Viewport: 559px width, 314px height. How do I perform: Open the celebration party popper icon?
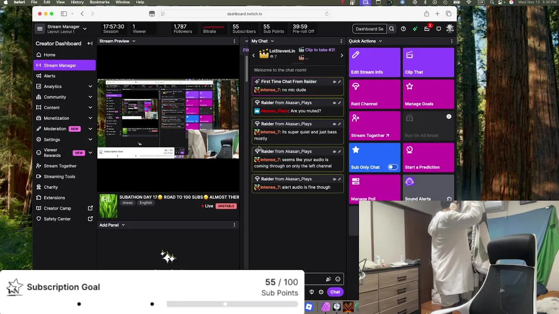[x=328, y=279]
